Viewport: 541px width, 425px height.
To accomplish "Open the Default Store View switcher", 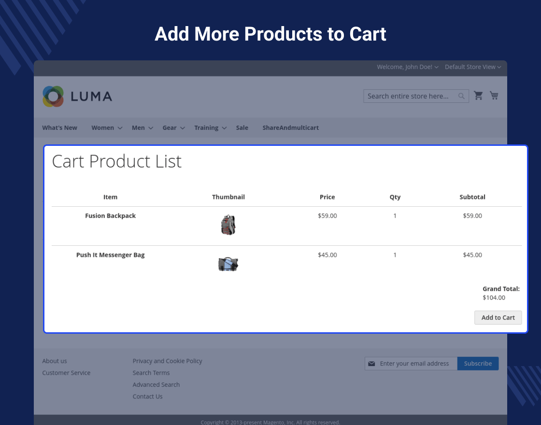I will pos(473,67).
